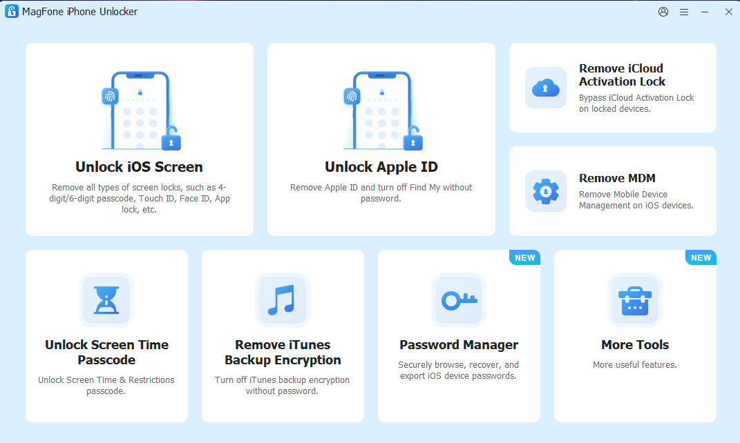Click "Turn off iTunes backup encryption" description
This screenshot has width=740, height=443.
coord(282,386)
